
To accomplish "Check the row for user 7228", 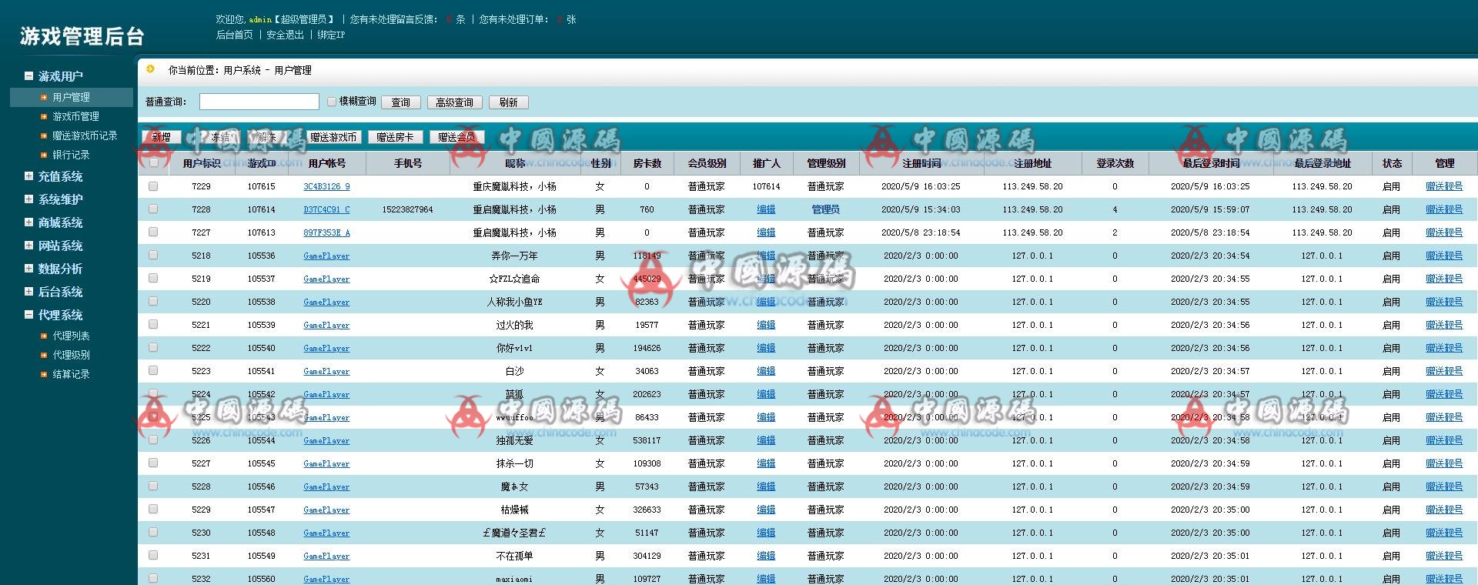I will tap(153, 209).
